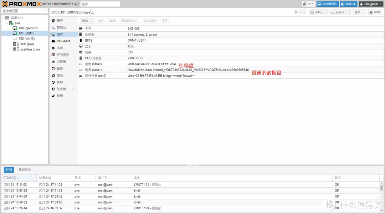Click the 启动 start button

(x=301, y=12)
